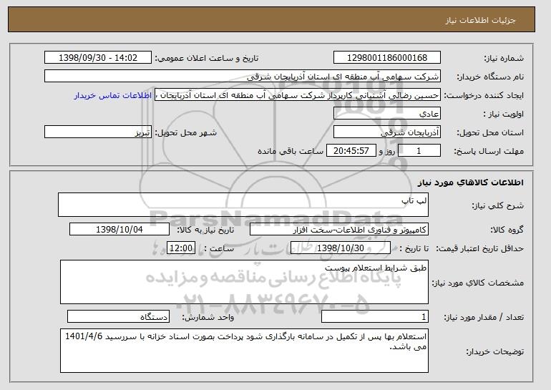Image resolution: width=551 pixels, height=390 pixels.
Task: Click the label شهر محل تحویل
Action: [186, 132]
